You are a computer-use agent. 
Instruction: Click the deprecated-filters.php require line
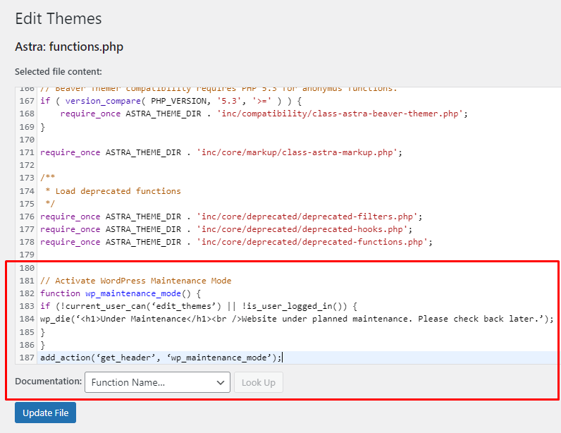point(231,216)
